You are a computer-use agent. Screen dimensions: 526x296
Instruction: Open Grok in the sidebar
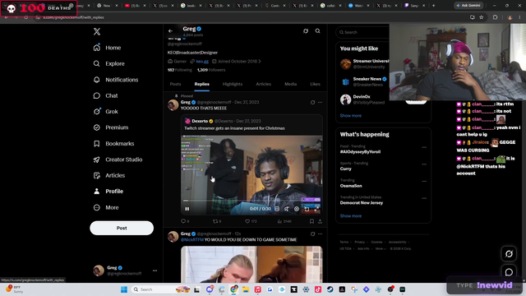pos(106,112)
